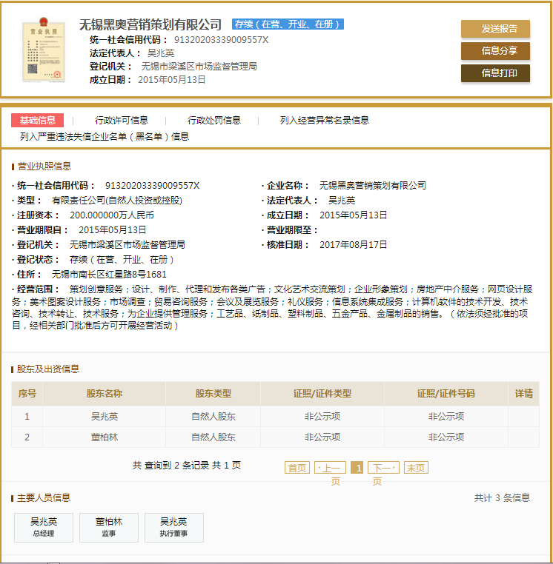Click the 发送报告 button
Image resolution: width=553 pixels, height=564 pixels.
point(495,29)
